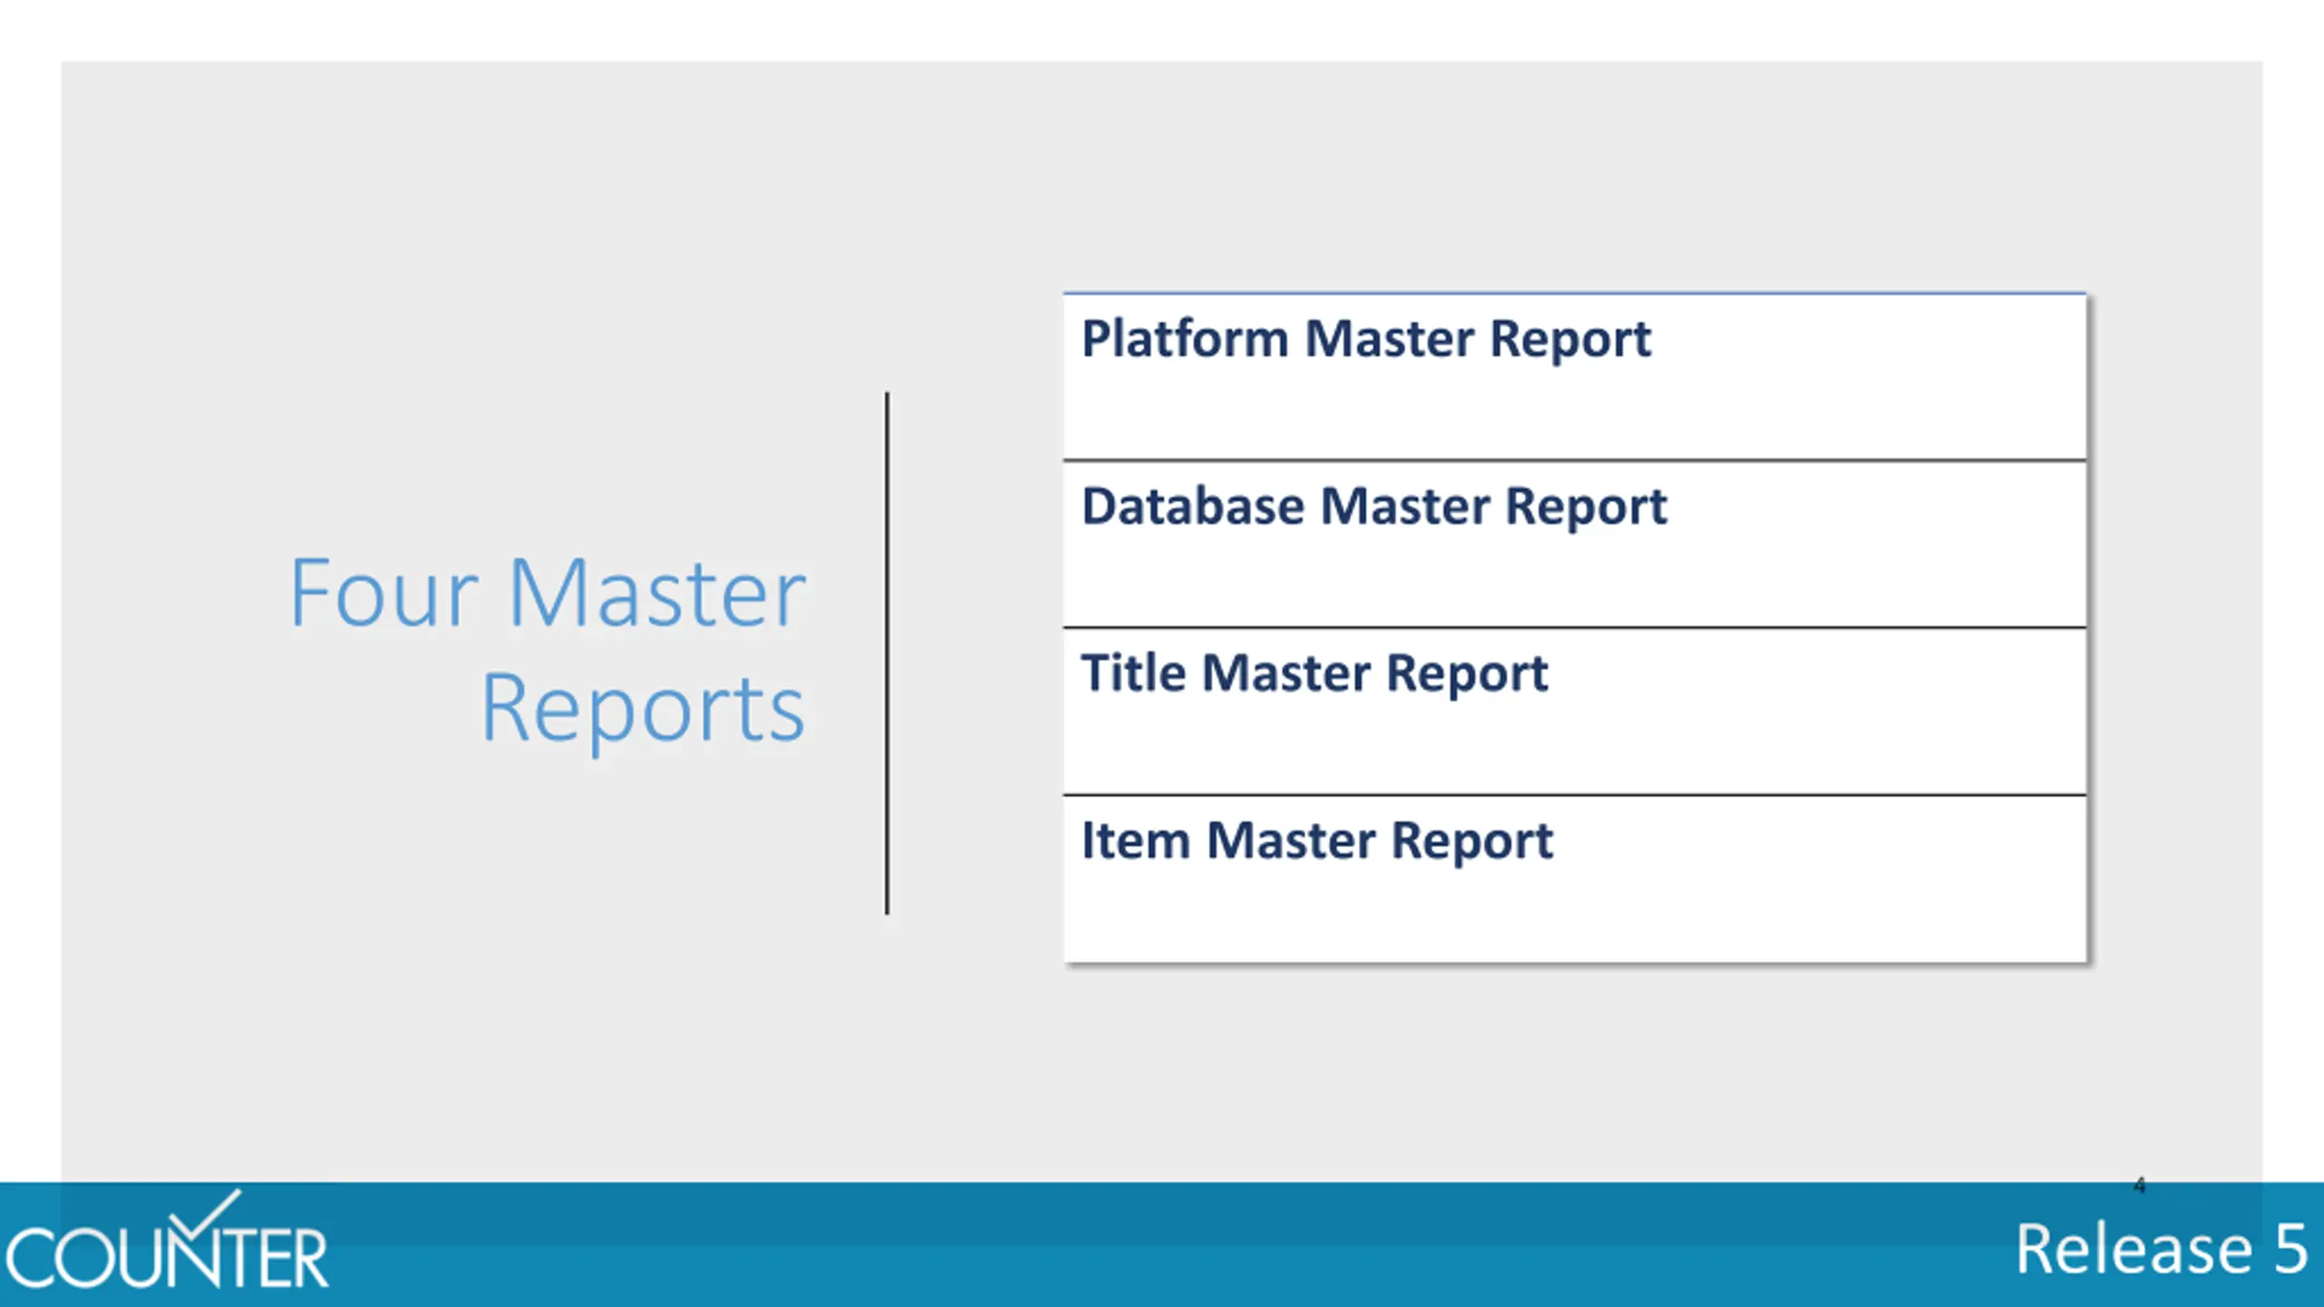The image size is (2324, 1307).
Task: Select the 'Database Master Report' row
Action: click(1575, 544)
